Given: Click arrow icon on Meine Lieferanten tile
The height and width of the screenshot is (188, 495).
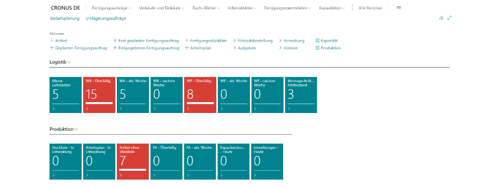Looking at the screenshot, I should click(53, 109).
